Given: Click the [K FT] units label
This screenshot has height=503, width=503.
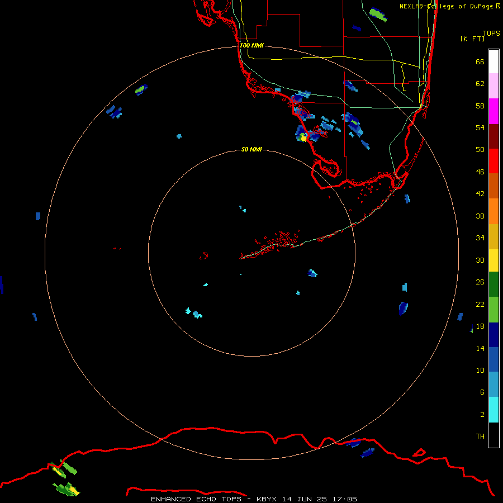Looking at the screenshot, I should click(472, 39).
